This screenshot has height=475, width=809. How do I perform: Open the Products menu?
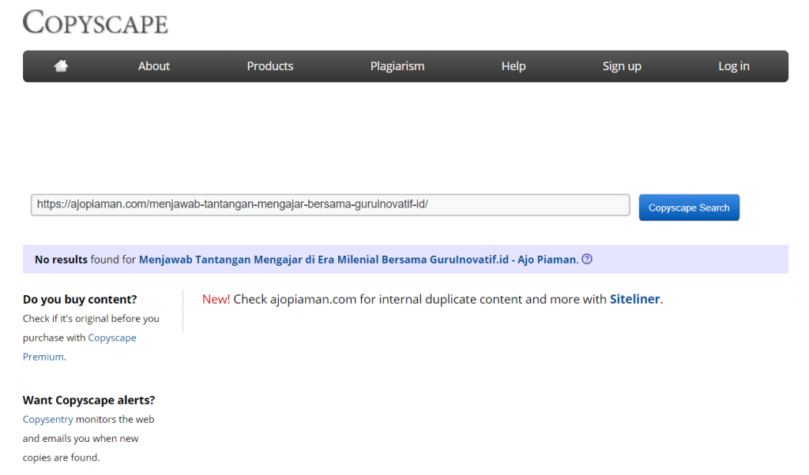click(x=270, y=66)
